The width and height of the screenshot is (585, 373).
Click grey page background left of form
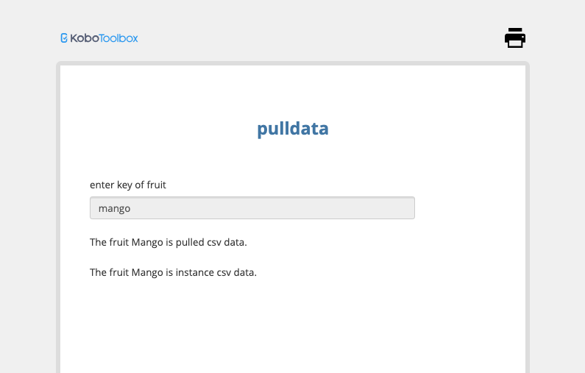click(x=28, y=221)
